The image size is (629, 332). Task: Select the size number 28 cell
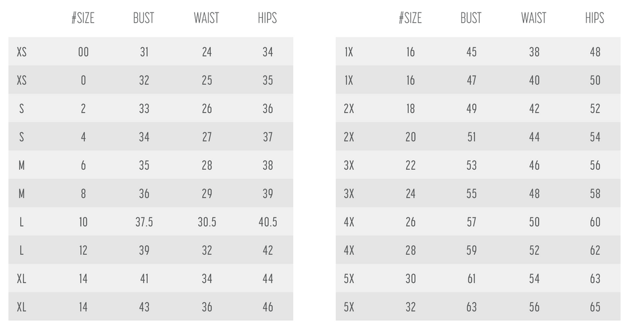[x=410, y=250]
